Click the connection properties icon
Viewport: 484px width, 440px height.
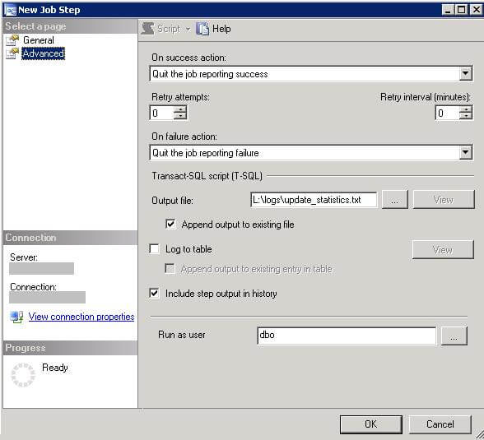coord(16,317)
